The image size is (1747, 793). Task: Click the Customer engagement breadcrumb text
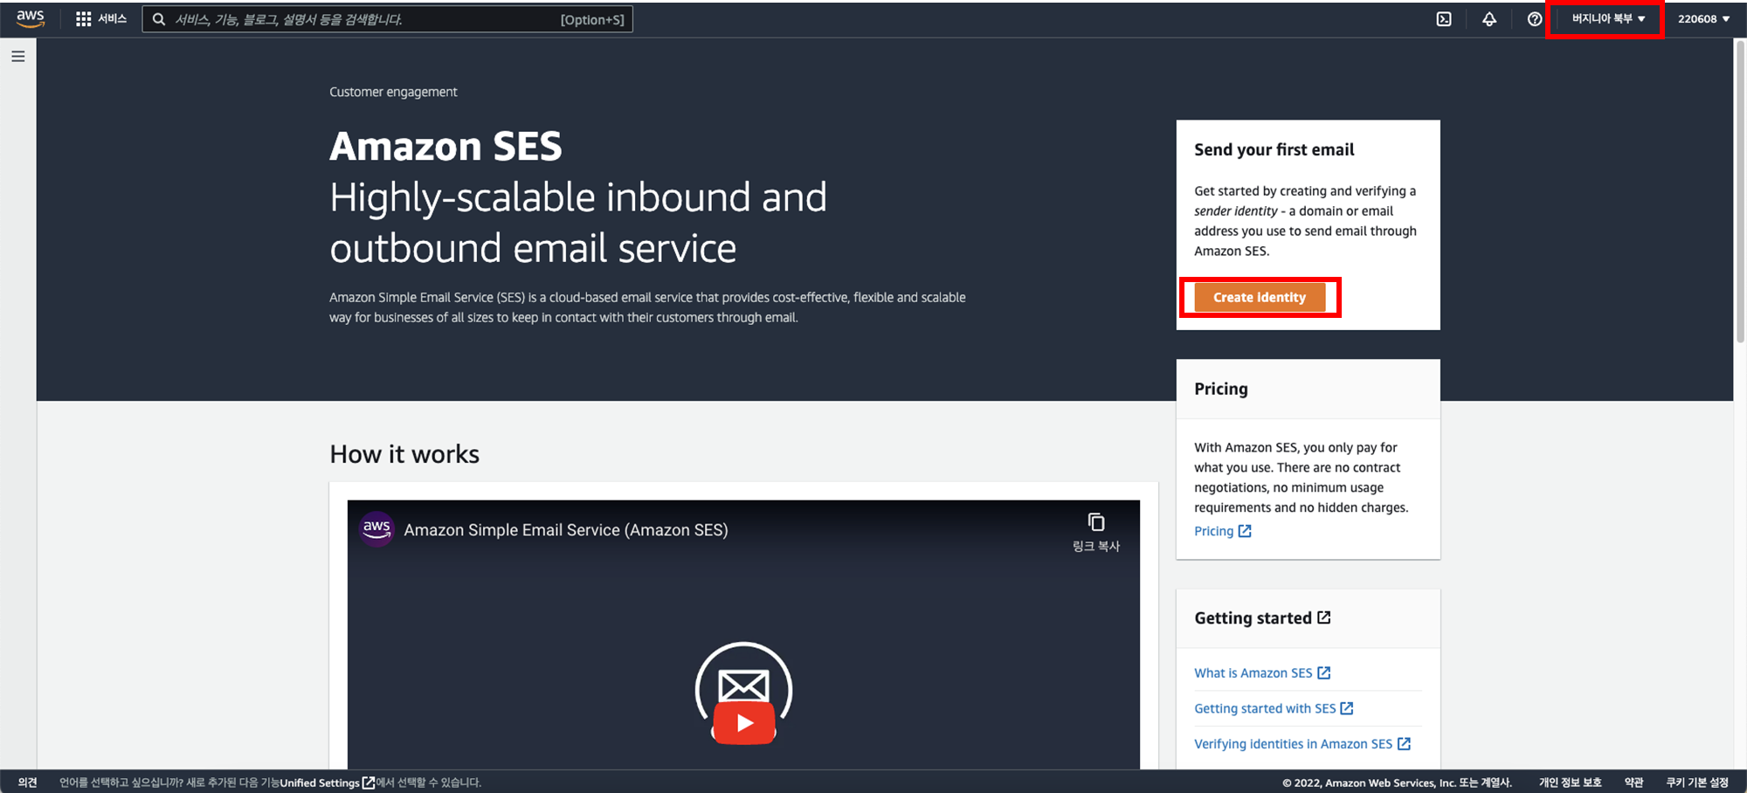393,92
